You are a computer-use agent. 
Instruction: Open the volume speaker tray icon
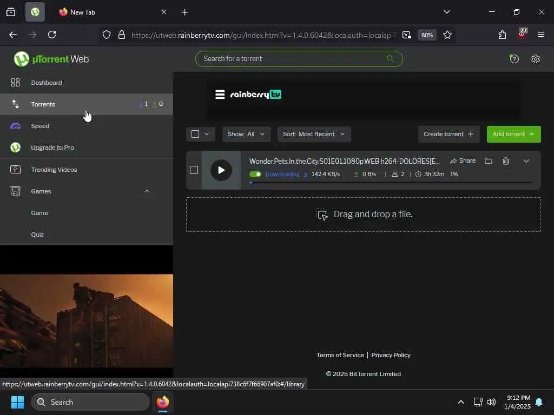pyautogui.click(x=491, y=402)
